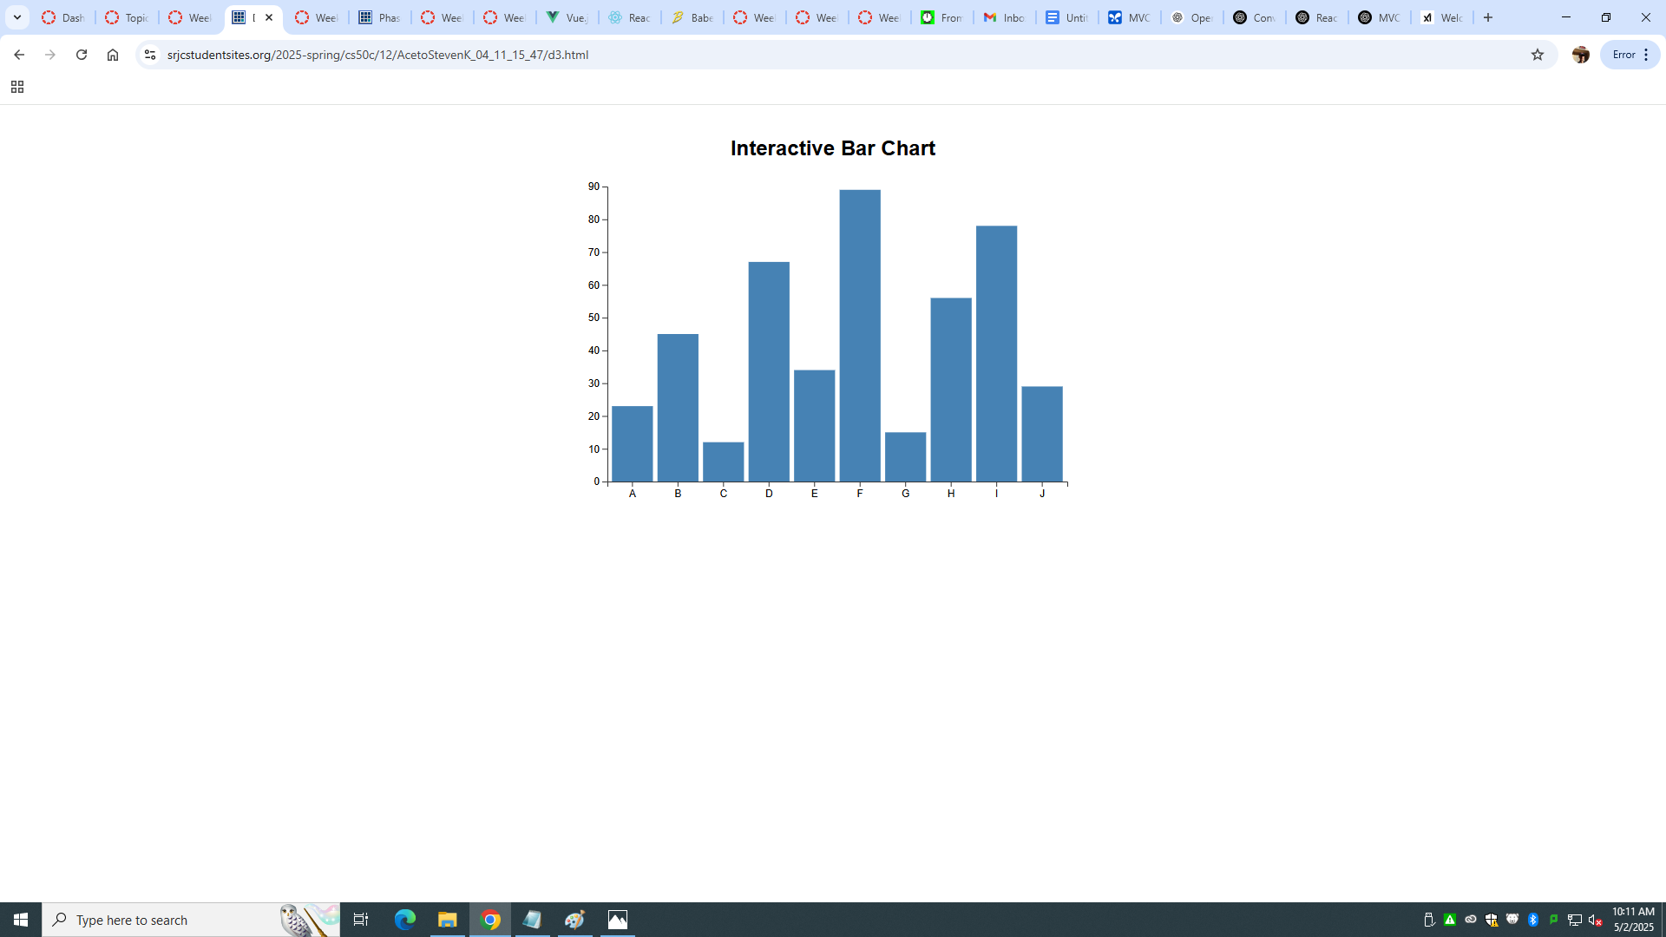Close the current active tab
The height and width of the screenshot is (937, 1666).
coord(269,17)
